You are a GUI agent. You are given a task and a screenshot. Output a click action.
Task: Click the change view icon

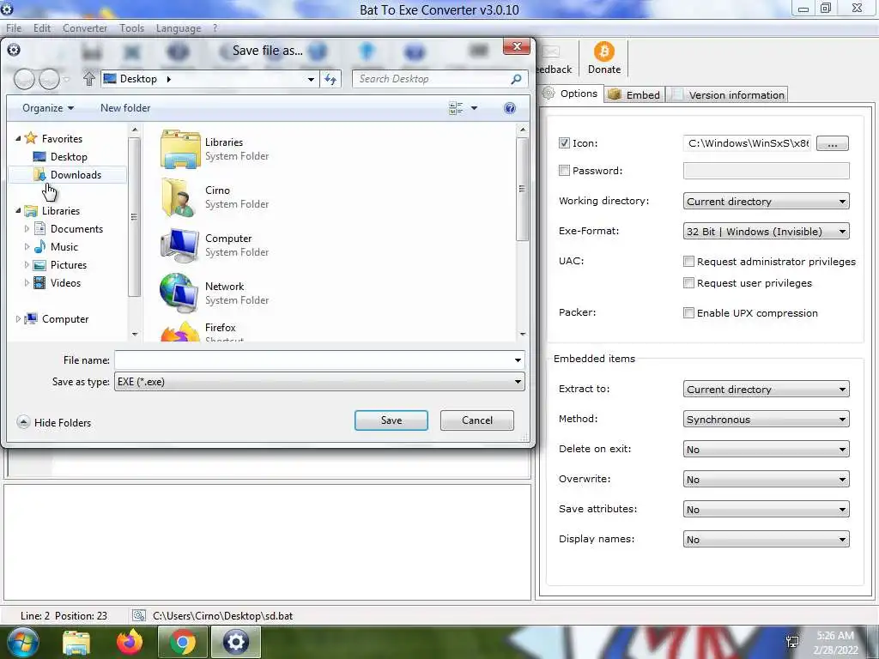point(456,108)
